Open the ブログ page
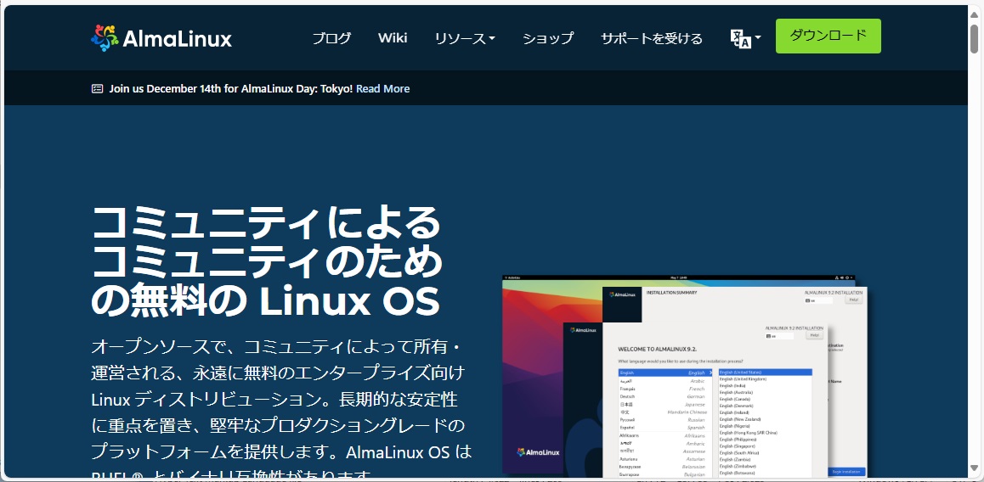The image size is (984, 482). tap(331, 38)
